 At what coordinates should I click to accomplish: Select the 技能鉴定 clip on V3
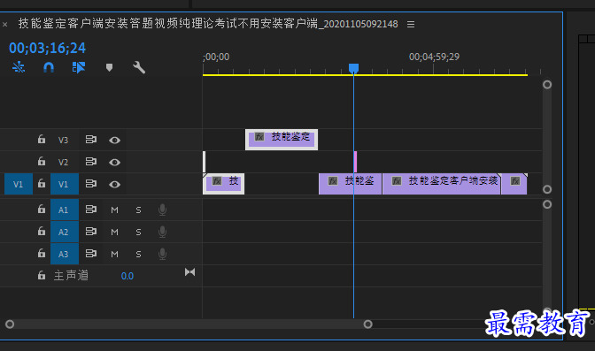click(282, 140)
